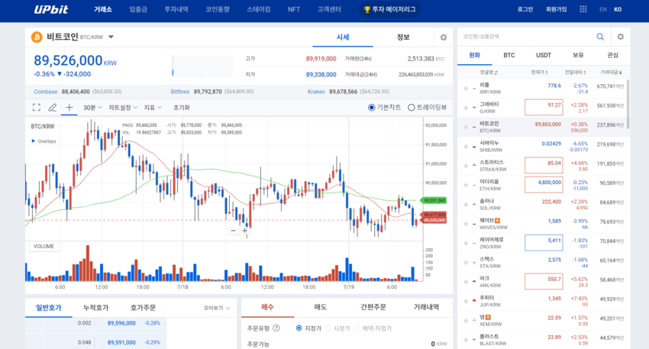Select the 기본차트 radio button
Image resolution: width=649 pixels, height=349 pixels.
click(371, 108)
